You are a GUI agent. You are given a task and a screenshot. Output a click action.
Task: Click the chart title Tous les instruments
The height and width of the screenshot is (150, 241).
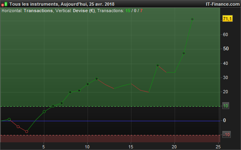coord(33,4)
